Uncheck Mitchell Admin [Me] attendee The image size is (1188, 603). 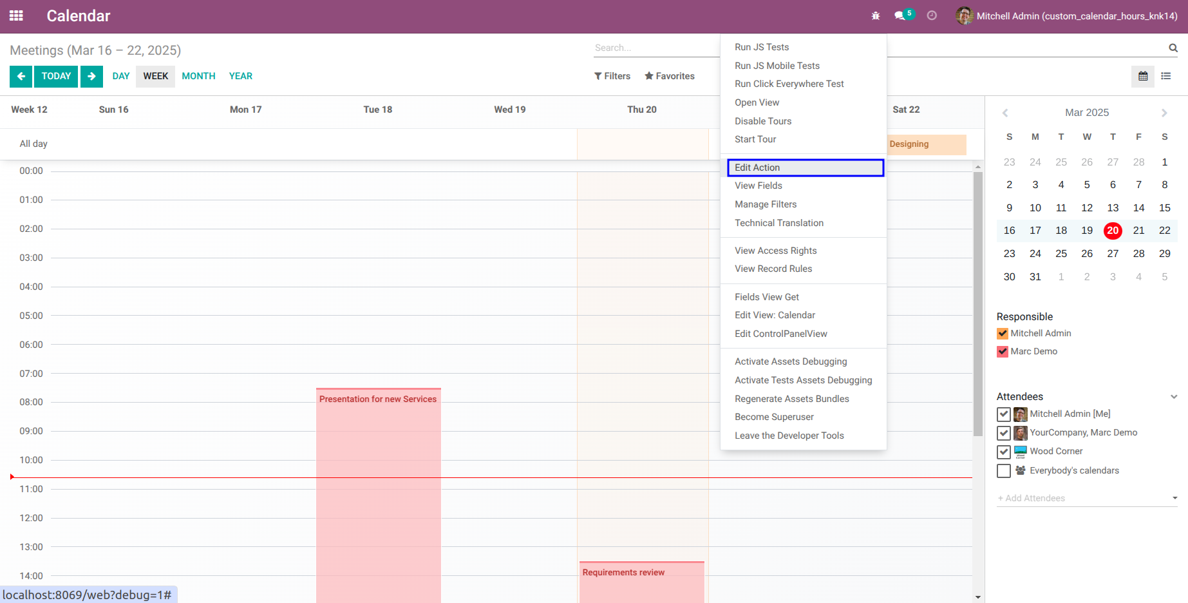(1003, 414)
